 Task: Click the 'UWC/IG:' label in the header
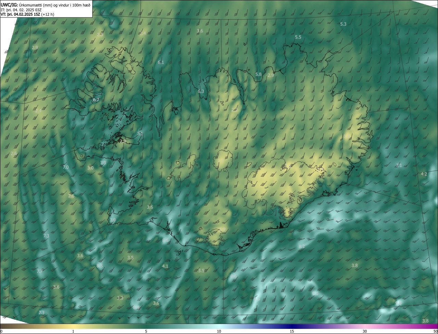[x=9, y=5]
